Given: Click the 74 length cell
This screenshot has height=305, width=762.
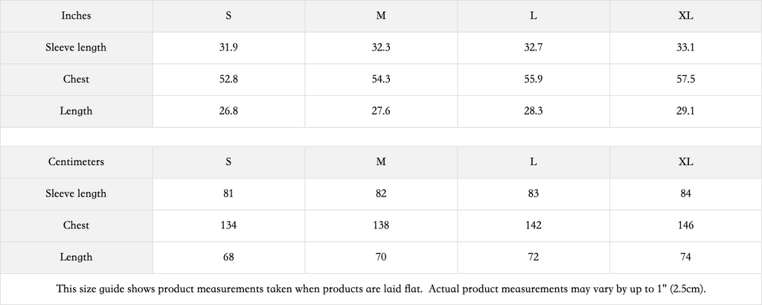Looking at the screenshot, I should tap(685, 257).
